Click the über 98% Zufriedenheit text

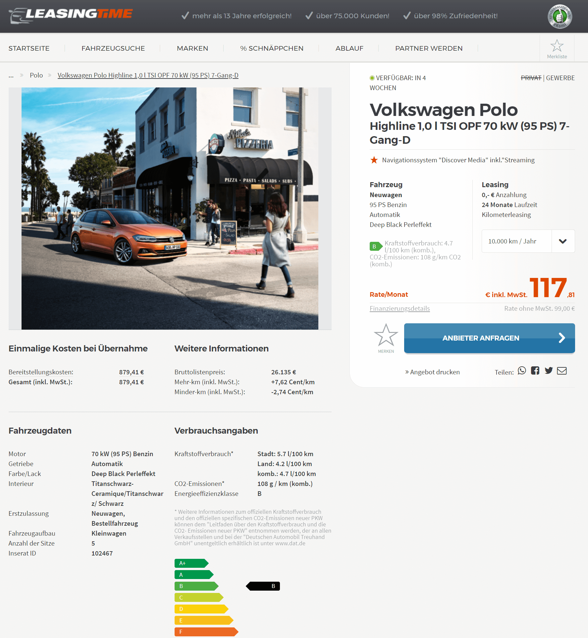point(455,16)
